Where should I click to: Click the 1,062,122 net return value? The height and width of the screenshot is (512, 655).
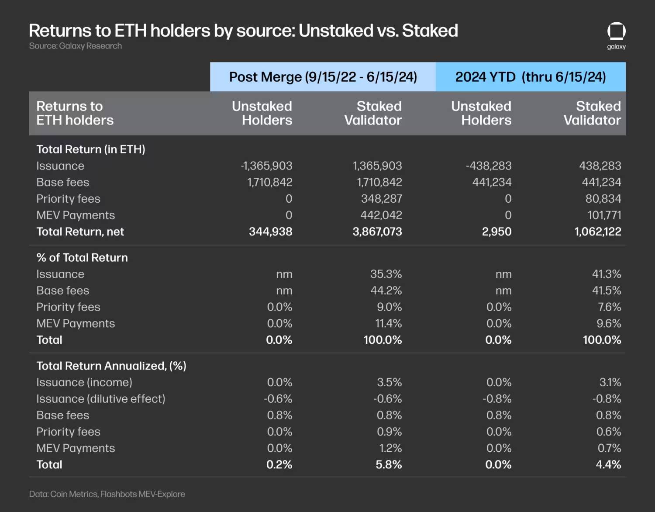(x=597, y=232)
